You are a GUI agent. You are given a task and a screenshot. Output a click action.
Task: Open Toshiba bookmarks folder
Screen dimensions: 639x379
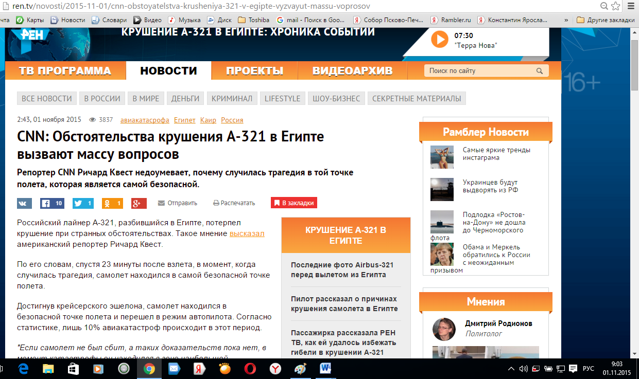[254, 20]
